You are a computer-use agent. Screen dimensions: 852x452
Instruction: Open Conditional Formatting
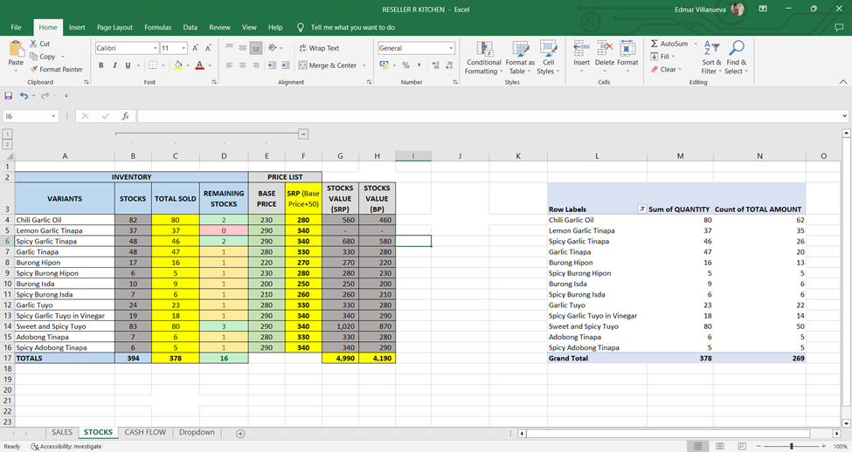coord(483,58)
